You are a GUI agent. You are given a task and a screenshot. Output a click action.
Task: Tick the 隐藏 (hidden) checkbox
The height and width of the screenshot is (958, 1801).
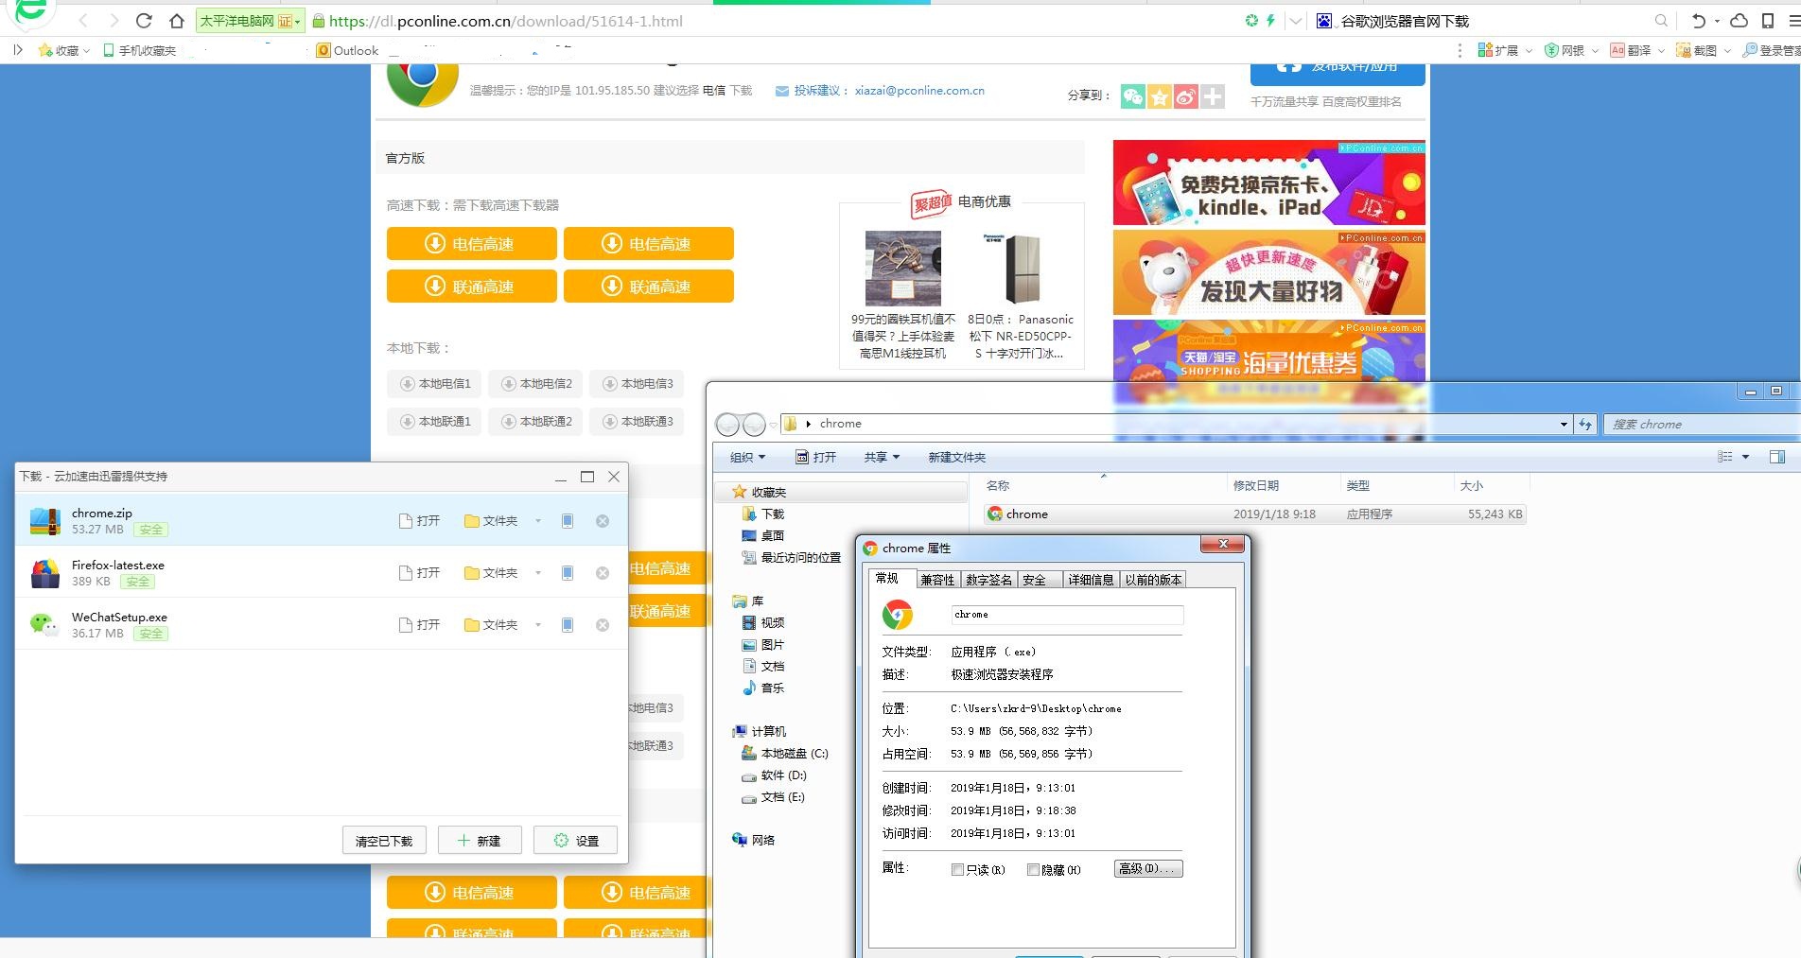[x=1033, y=870]
